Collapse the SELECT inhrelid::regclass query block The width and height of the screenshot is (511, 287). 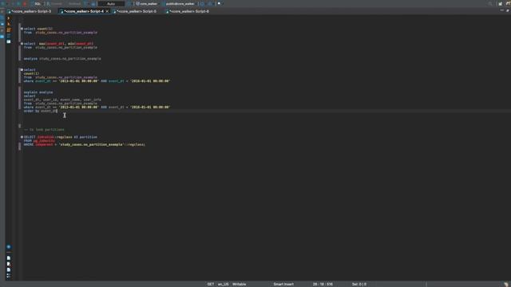22,137
